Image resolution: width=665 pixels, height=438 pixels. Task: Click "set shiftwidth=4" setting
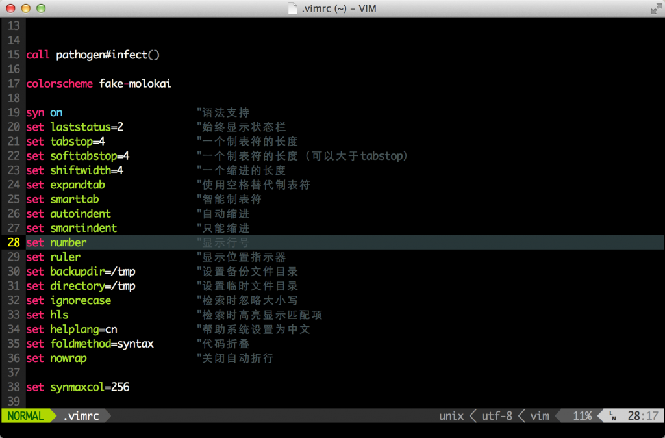[75, 170]
